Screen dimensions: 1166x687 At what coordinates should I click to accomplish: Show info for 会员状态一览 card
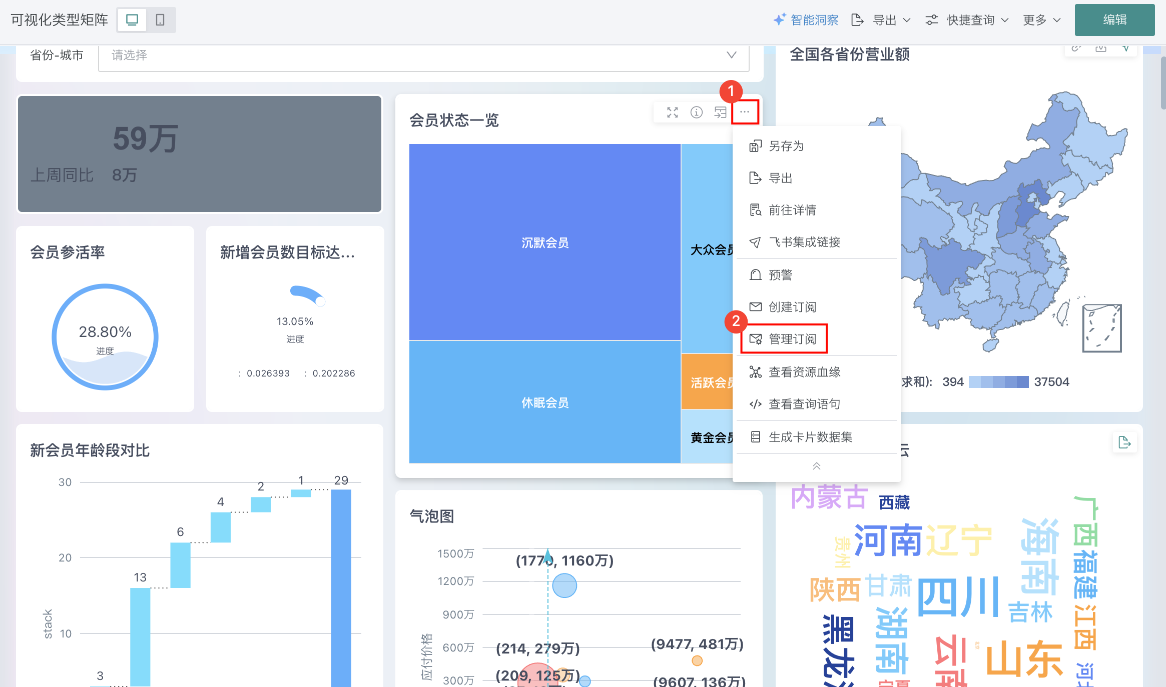[x=697, y=112]
